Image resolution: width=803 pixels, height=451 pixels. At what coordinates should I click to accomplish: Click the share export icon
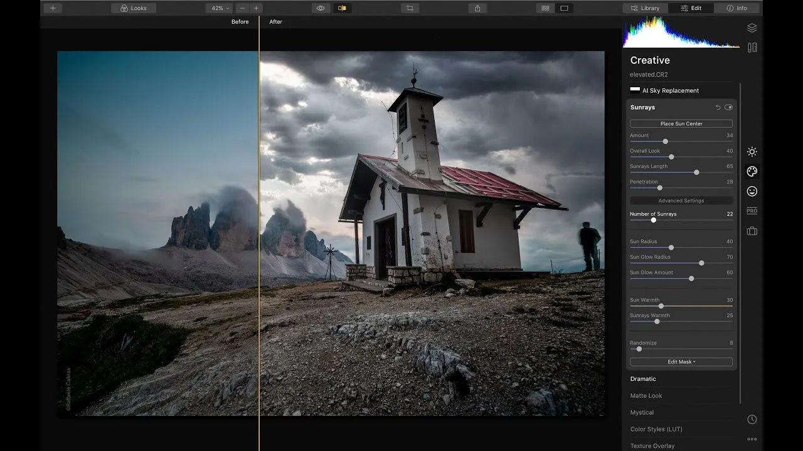[477, 8]
